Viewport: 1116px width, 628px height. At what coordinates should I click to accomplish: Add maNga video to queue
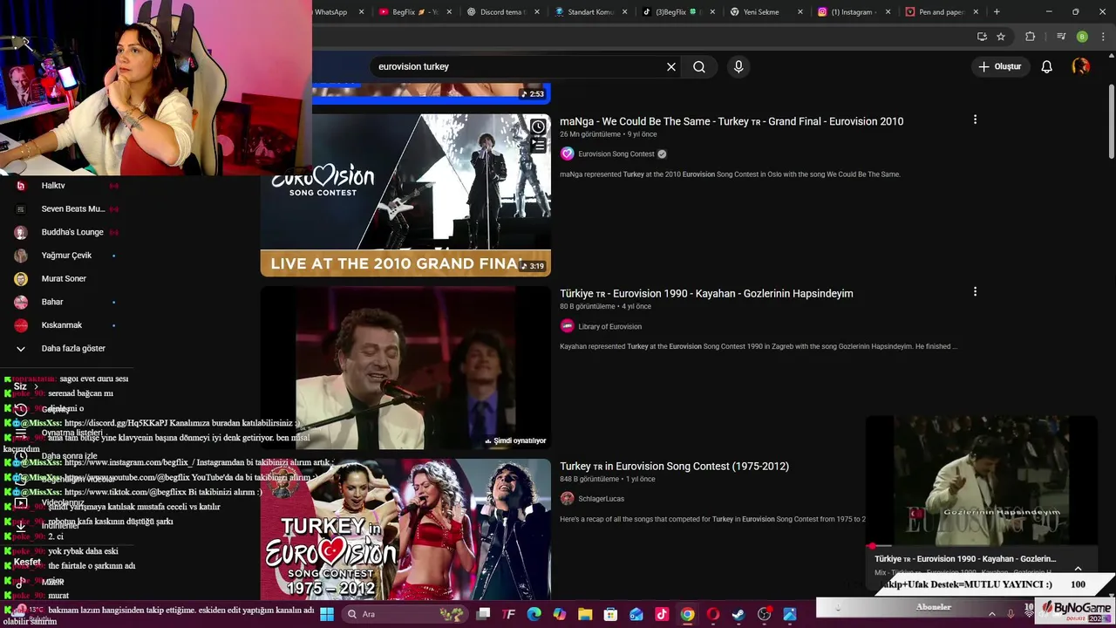coord(538,146)
